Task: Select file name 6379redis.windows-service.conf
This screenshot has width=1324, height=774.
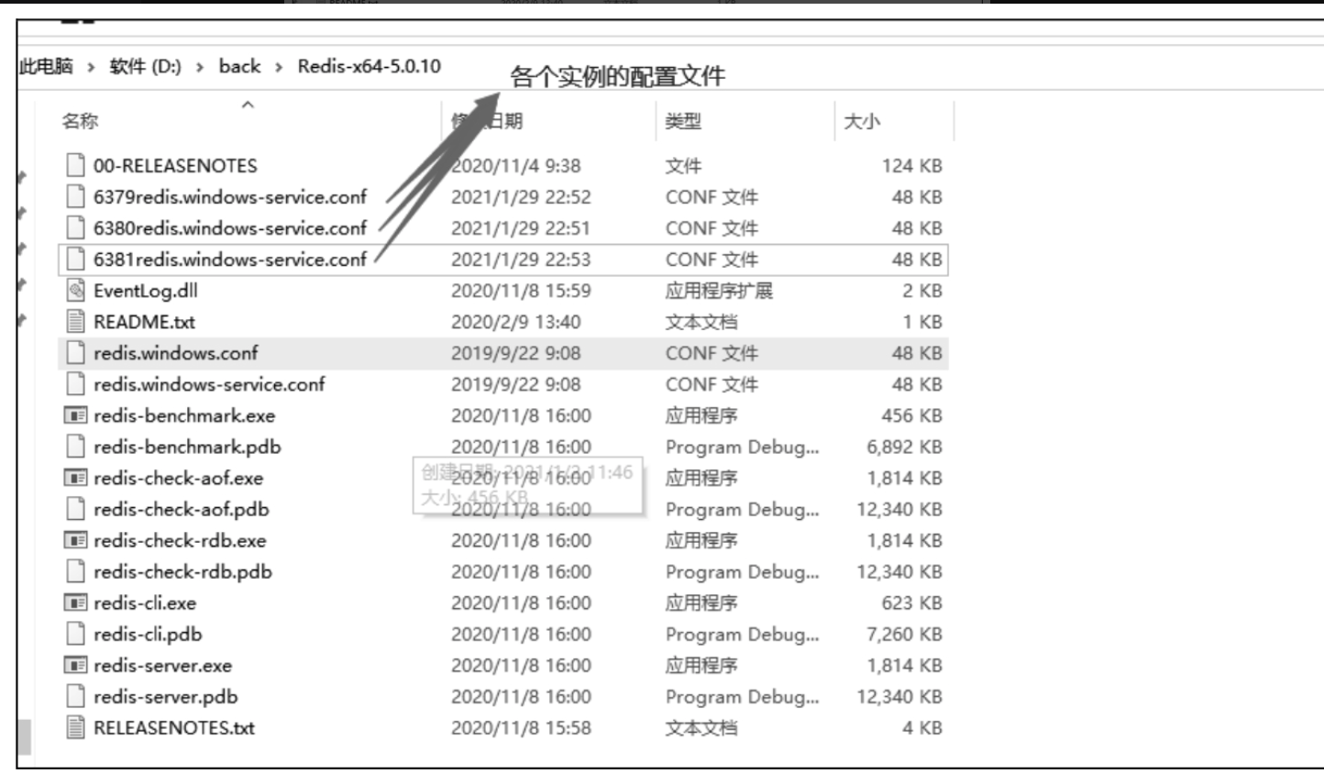Action: click(x=229, y=197)
